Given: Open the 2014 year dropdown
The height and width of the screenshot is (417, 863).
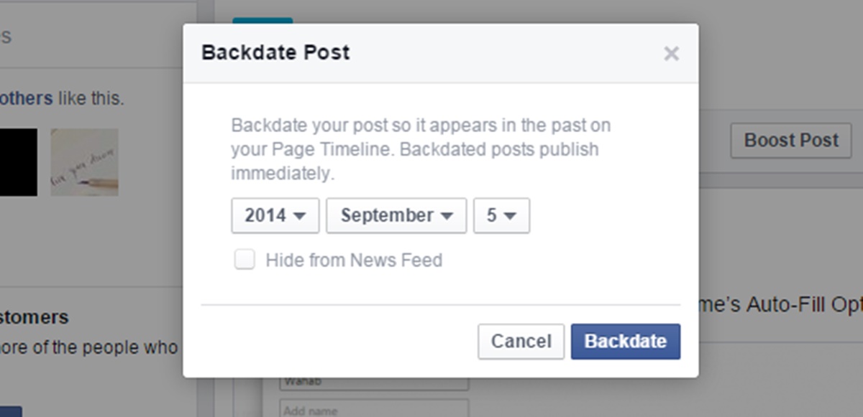Looking at the screenshot, I should click(275, 216).
